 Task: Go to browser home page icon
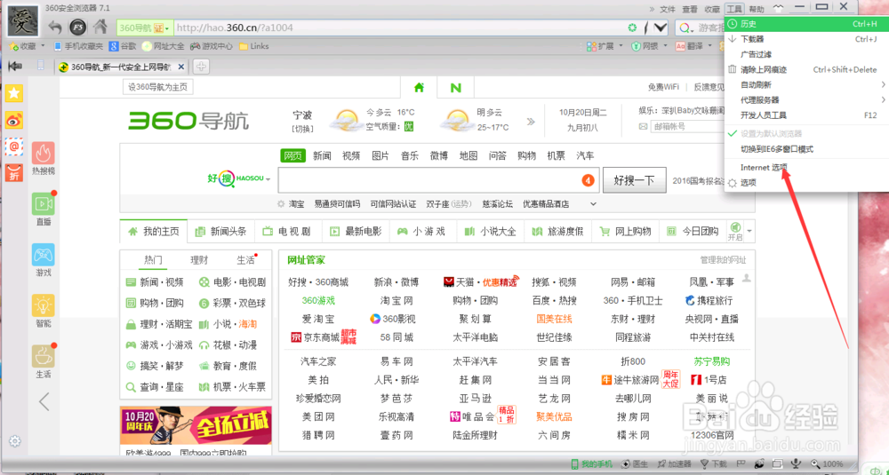coord(100,27)
